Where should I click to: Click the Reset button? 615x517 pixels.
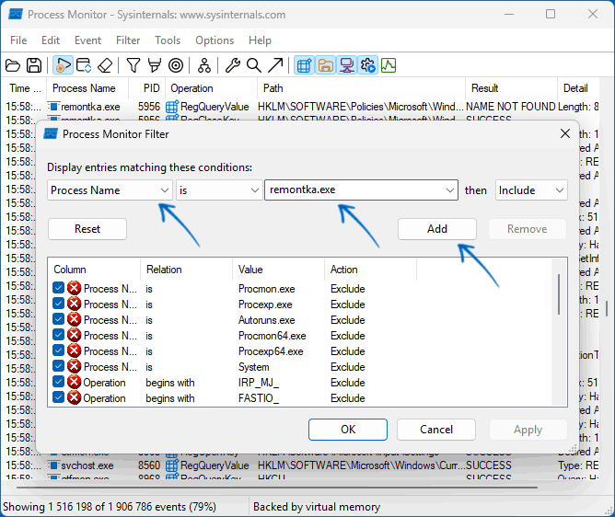(87, 229)
